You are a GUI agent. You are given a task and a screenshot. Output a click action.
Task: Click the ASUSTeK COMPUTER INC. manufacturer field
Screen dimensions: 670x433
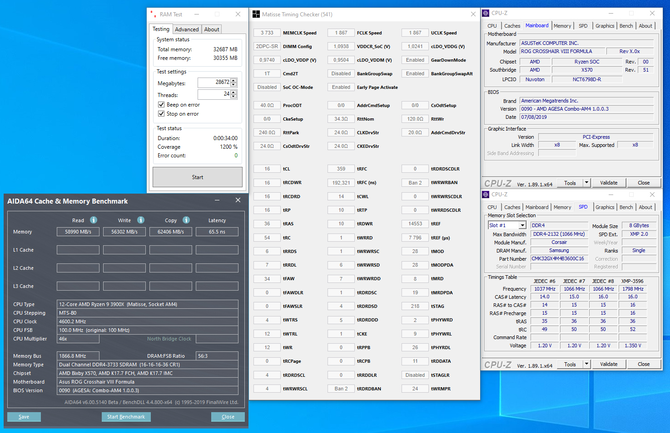(x=587, y=43)
